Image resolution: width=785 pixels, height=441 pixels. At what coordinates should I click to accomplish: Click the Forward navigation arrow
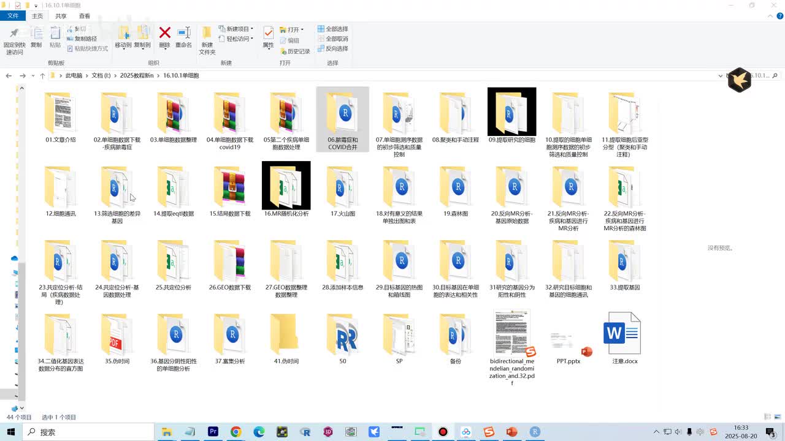(x=23, y=75)
